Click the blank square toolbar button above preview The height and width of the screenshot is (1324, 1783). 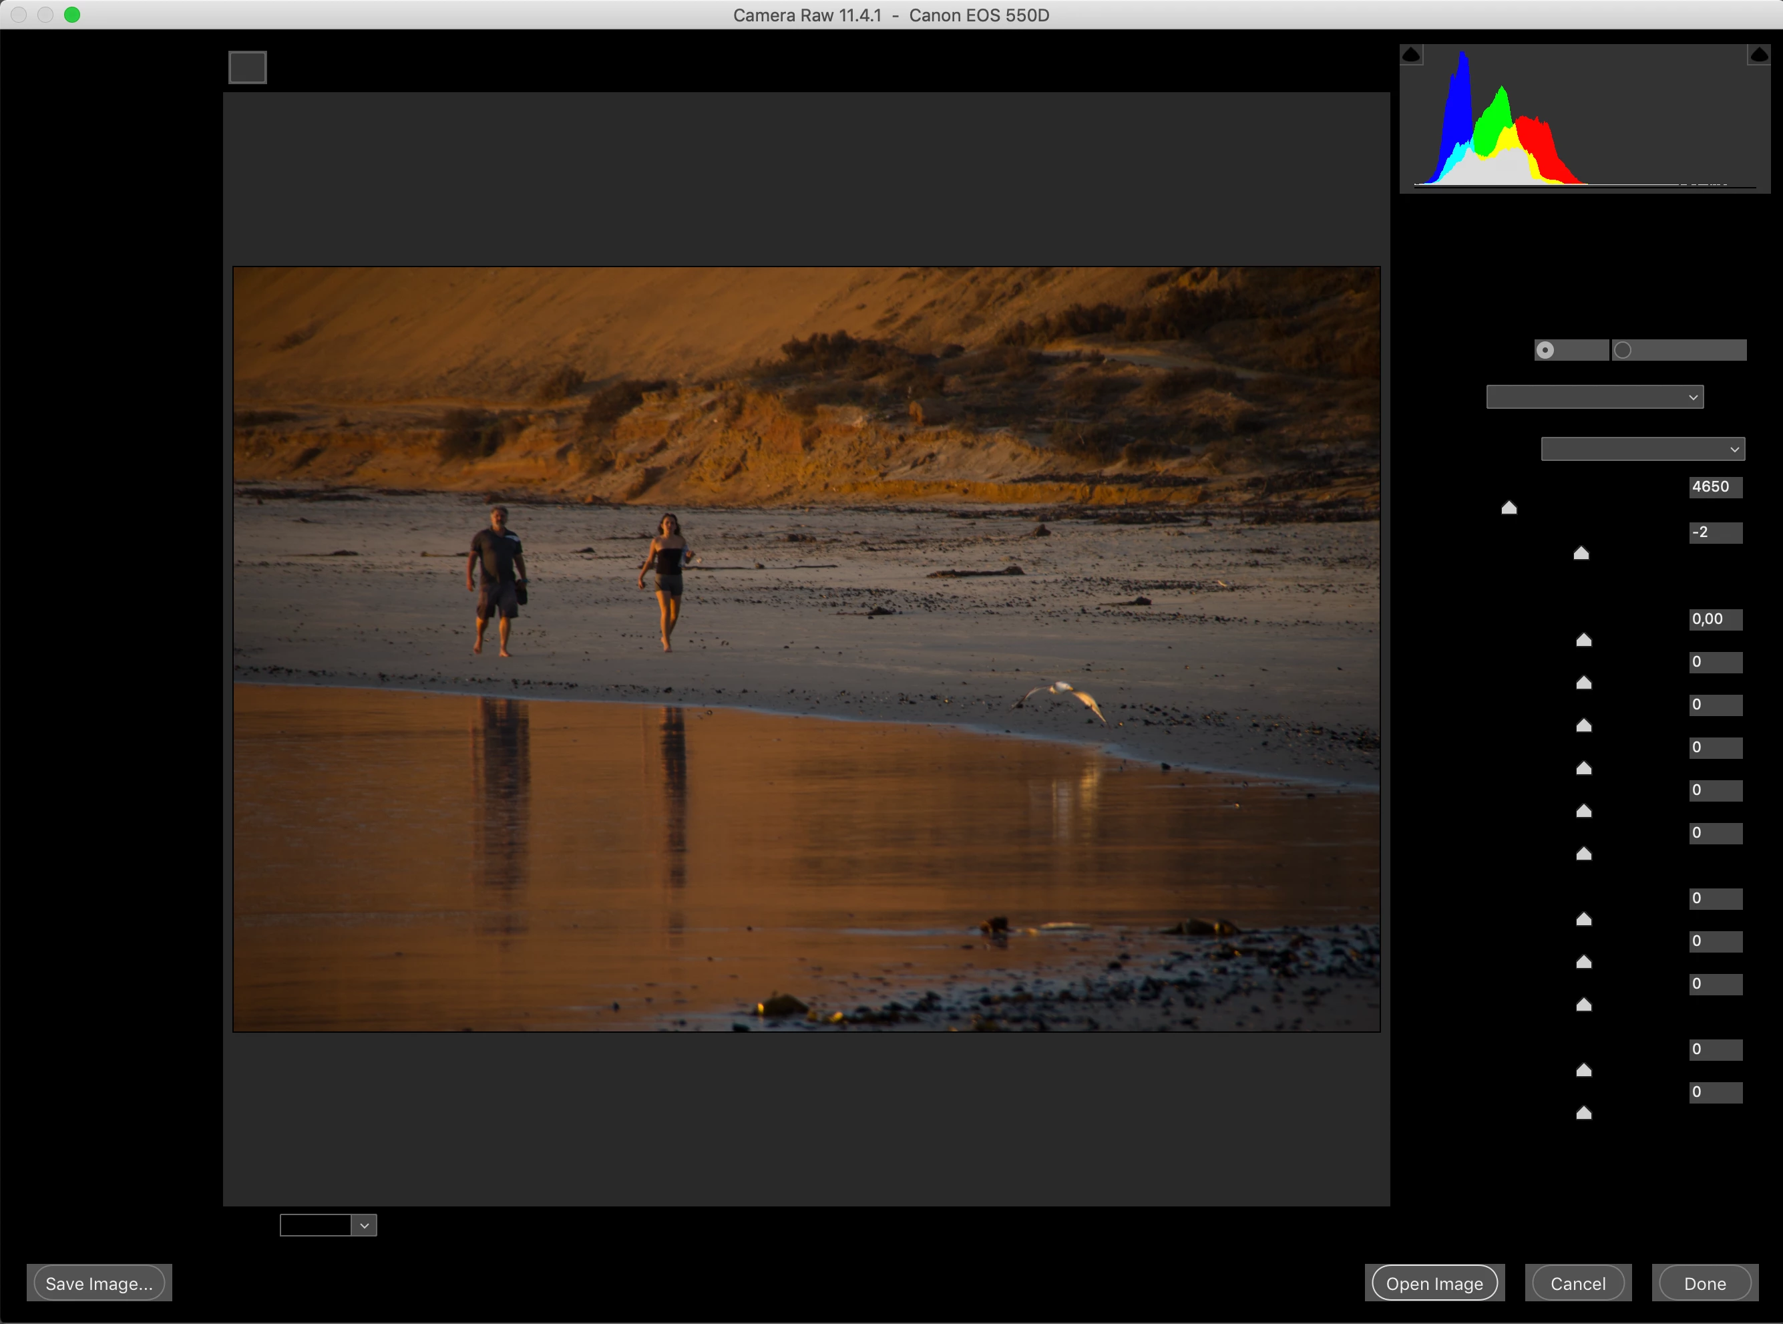(248, 67)
